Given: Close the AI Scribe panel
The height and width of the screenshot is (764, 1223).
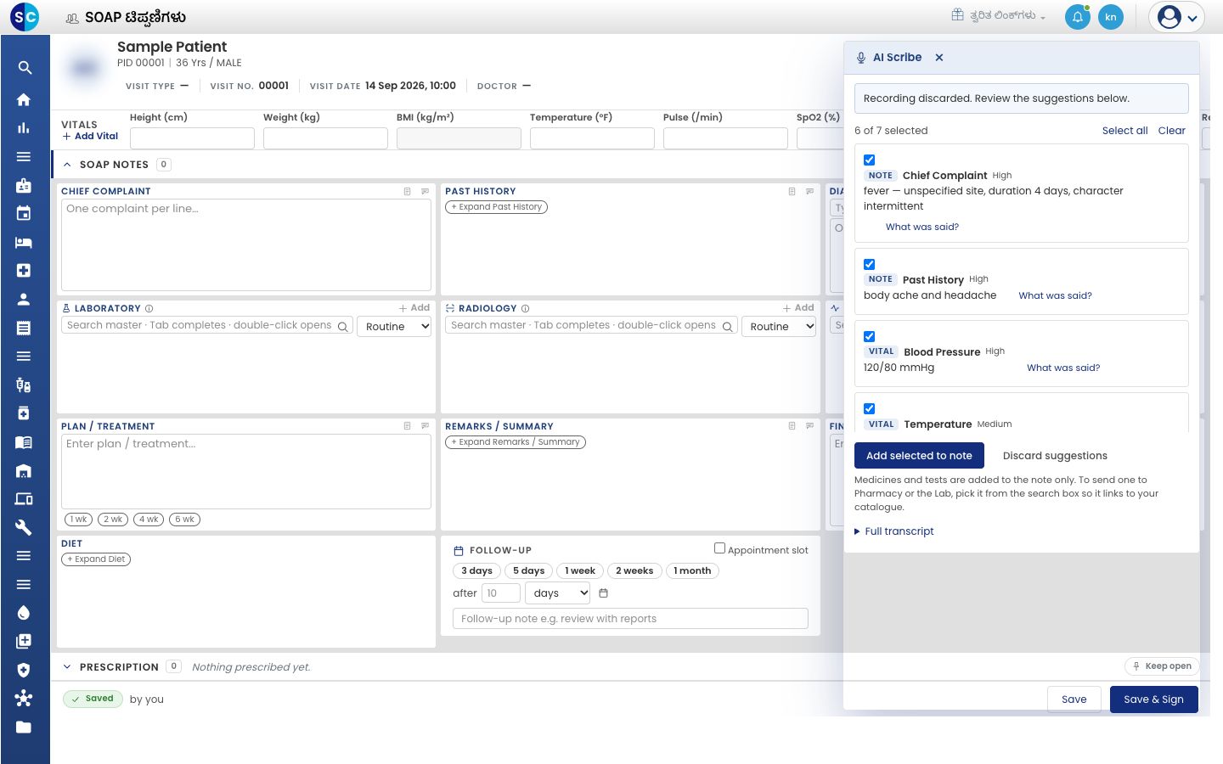Looking at the screenshot, I should pyautogui.click(x=939, y=58).
